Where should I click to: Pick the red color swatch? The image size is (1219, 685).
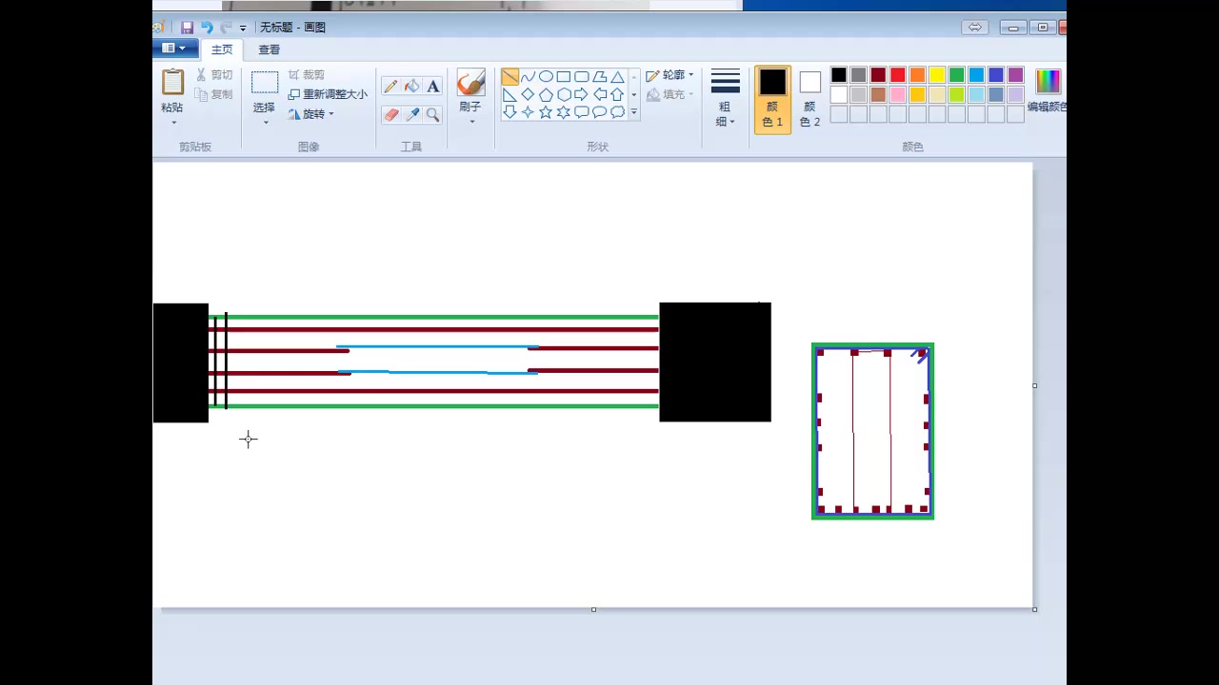pyautogui.click(x=898, y=75)
